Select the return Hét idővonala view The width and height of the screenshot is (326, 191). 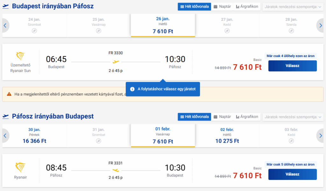(x=194, y=117)
